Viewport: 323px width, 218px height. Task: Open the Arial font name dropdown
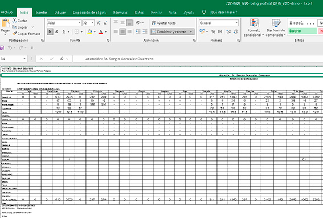(80, 23)
